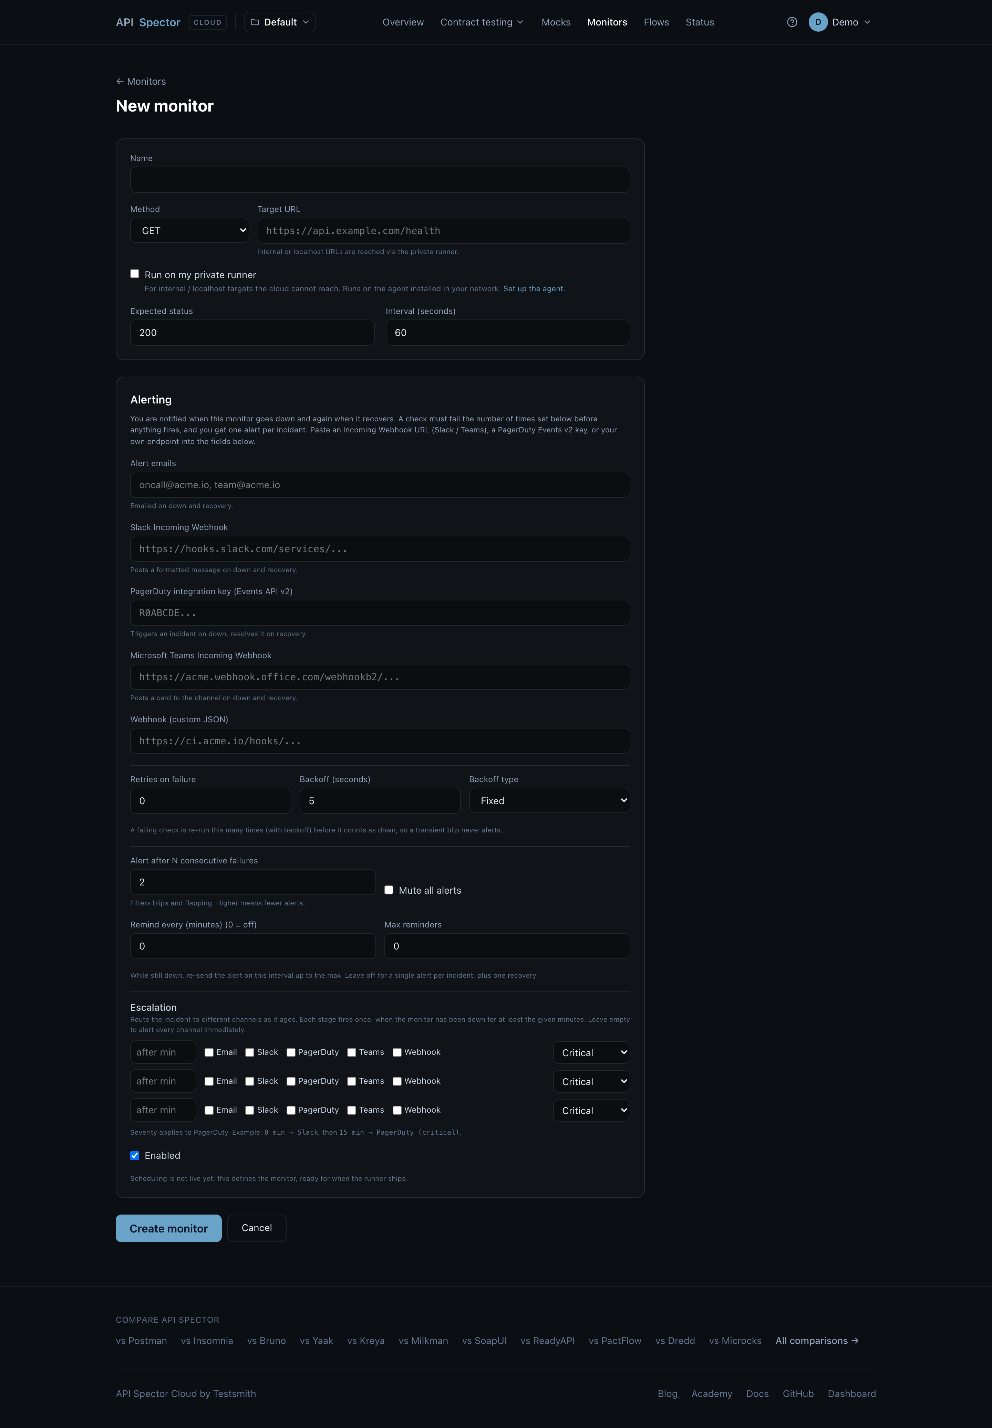Screen dimensions: 992x1428
Task: Click the Slack Incoming Webhook field
Action: tap(380, 548)
